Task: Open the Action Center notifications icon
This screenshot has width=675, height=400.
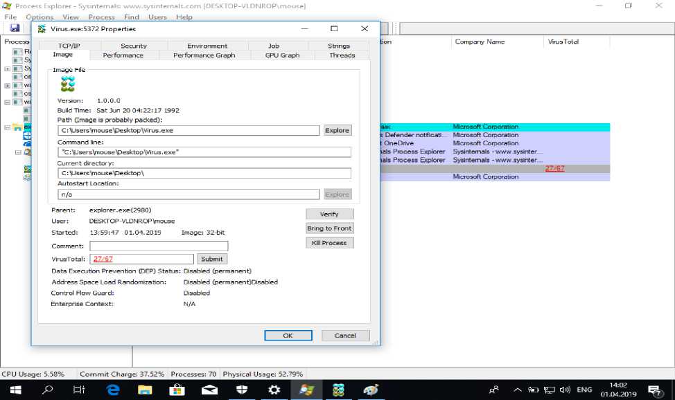Action: click(x=655, y=391)
